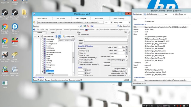Increase the Limit X value with up arrow
Screen dimensions: 191x107
pos(86,69)
